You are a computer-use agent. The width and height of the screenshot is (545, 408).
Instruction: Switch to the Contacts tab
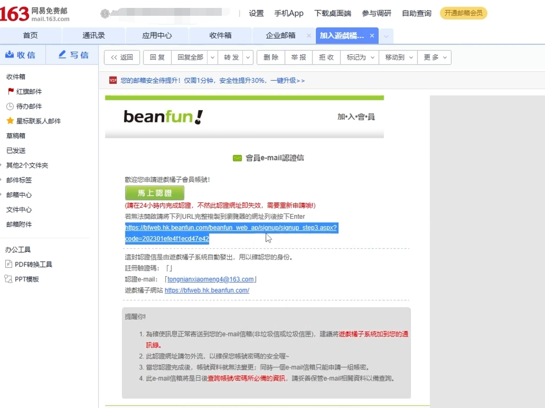click(x=93, y=36)
